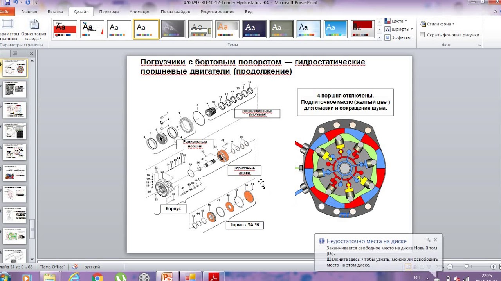Open the Файл tab

click(x=5, y=12)
